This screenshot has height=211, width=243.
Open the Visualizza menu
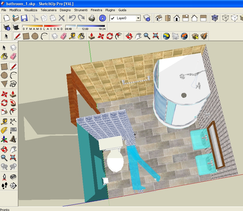tap(31, 10)
